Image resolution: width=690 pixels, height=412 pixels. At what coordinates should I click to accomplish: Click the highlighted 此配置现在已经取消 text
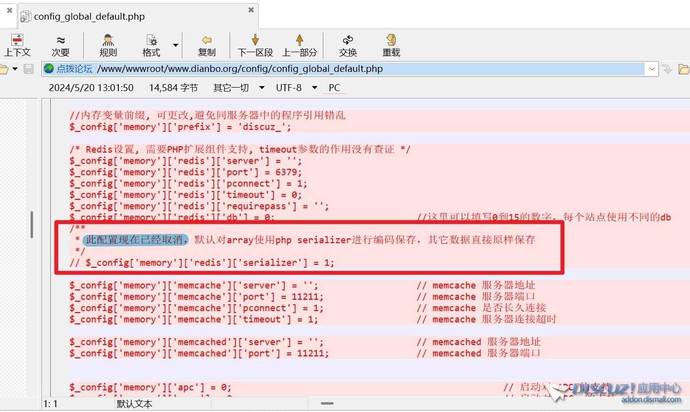pos(136,240)
